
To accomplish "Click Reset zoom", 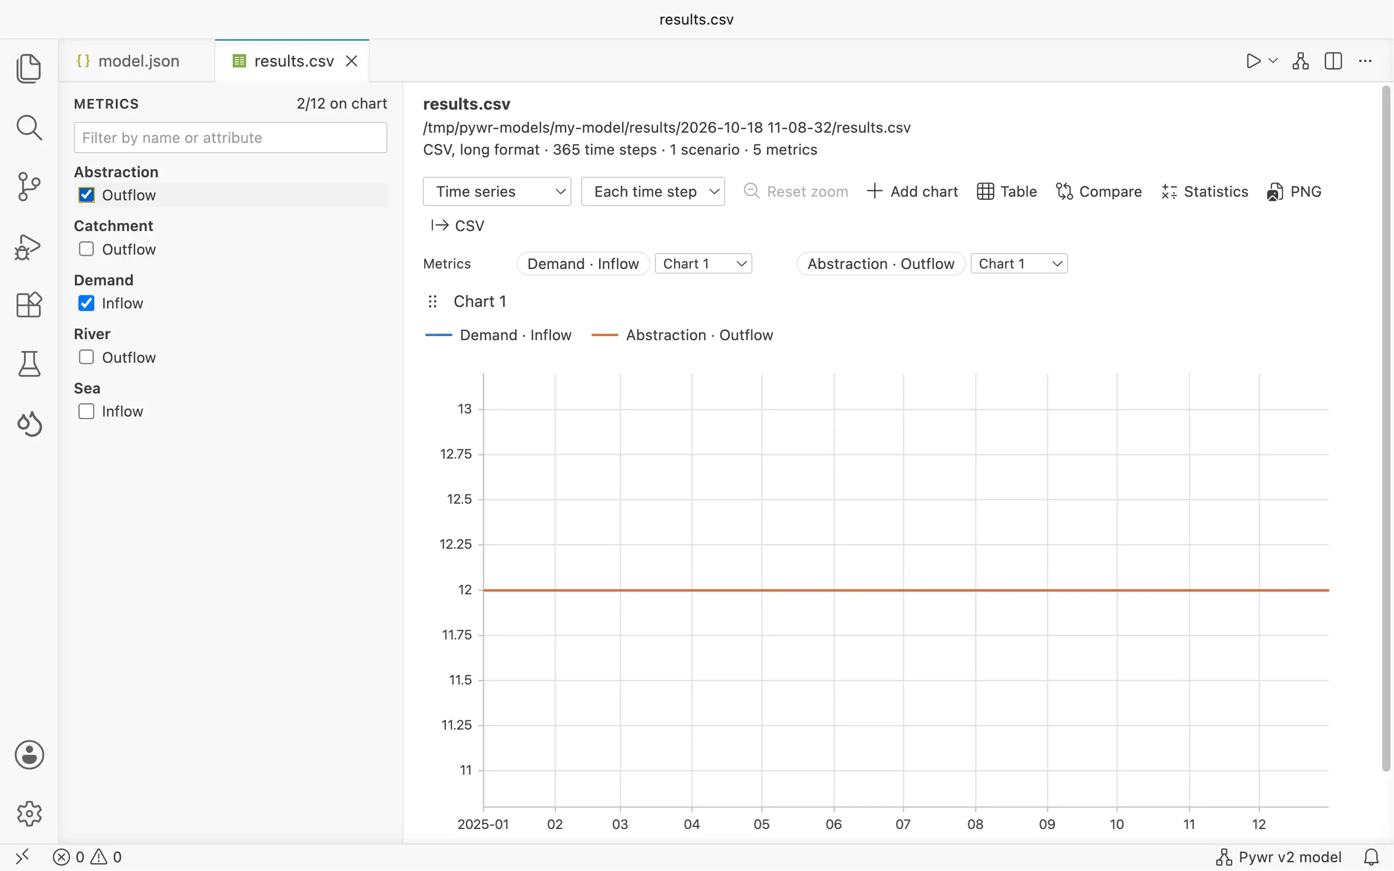I will (x=796, y=191).
